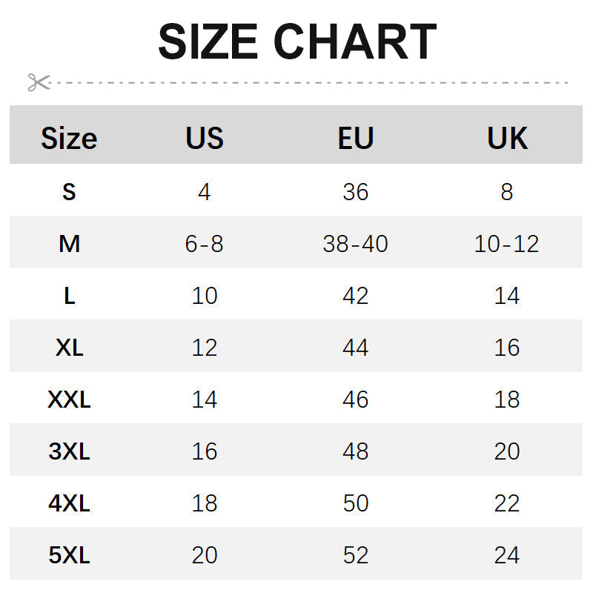593x593 pixels.
Task: Click the SIZE CHART title
Action: coord(297,42)
